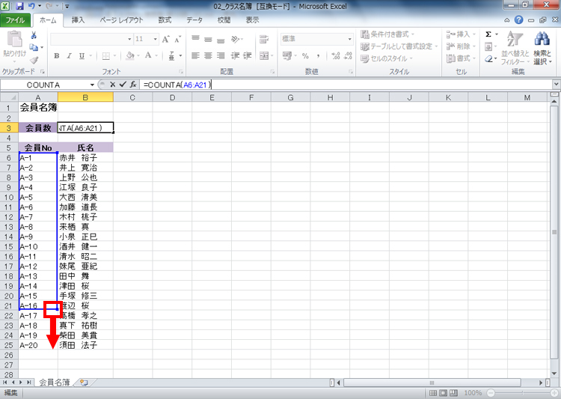Screen dimensions: 561x399
Task: Click the Select All corner button
Action: click(9, 97)
